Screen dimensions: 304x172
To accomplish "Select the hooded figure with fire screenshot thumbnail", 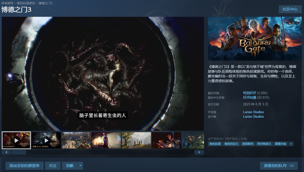I will point(106,140).
